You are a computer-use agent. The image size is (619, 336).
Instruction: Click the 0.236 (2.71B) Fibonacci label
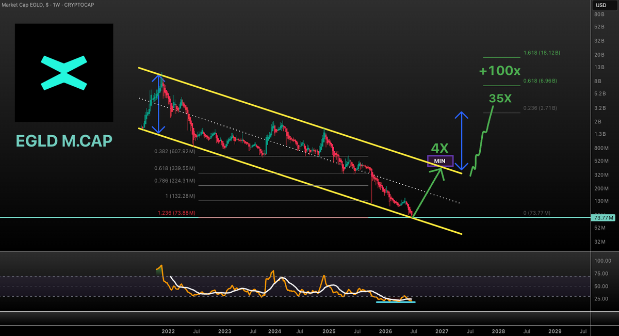(x=541, y=108)
